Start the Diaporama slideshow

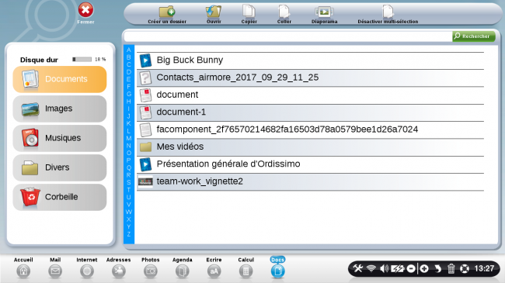coord(324,12)
